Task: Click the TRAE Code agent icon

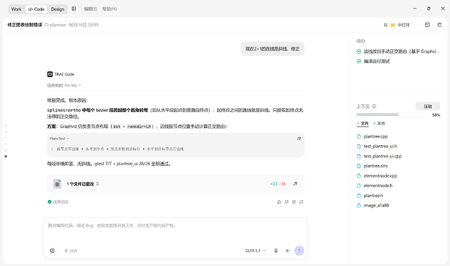Action: pos(50,74)
